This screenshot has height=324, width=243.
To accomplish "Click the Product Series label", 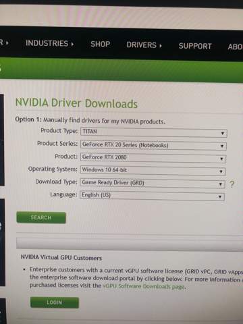I will pyautogui.click(x=57, y=144).
